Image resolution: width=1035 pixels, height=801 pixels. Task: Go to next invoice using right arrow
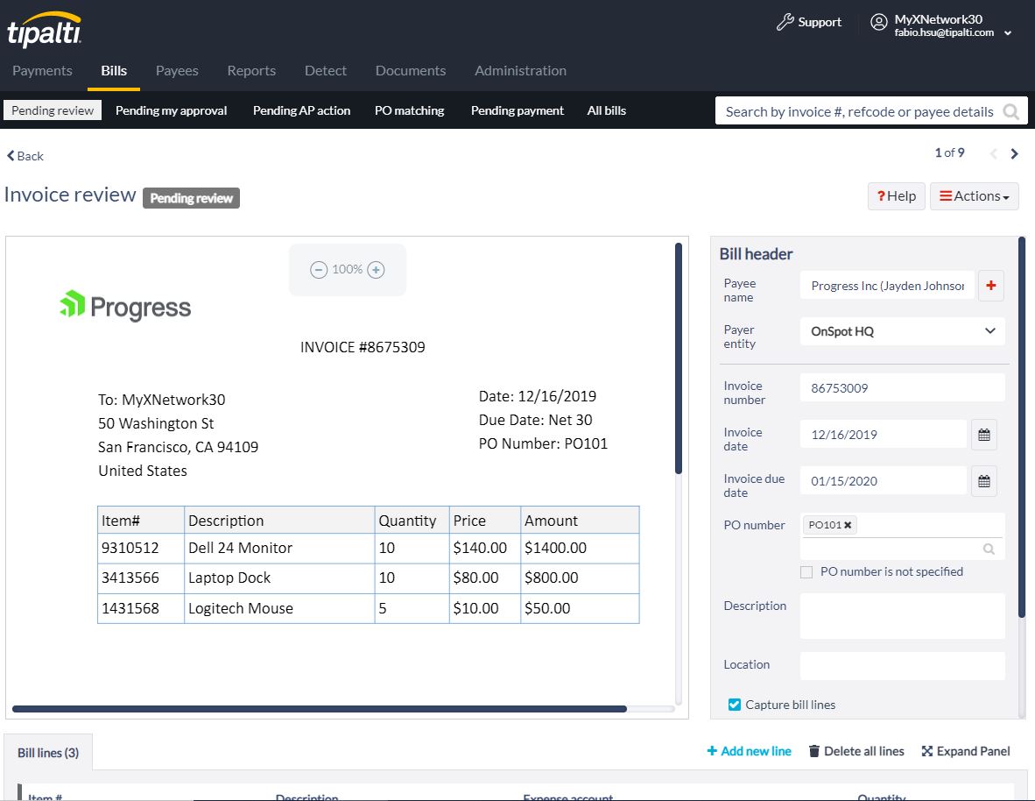[x=1014, y=154]
